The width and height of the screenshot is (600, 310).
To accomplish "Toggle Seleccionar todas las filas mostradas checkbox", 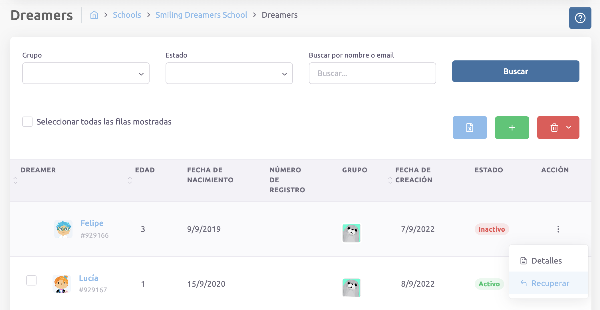I will point(27,122).
